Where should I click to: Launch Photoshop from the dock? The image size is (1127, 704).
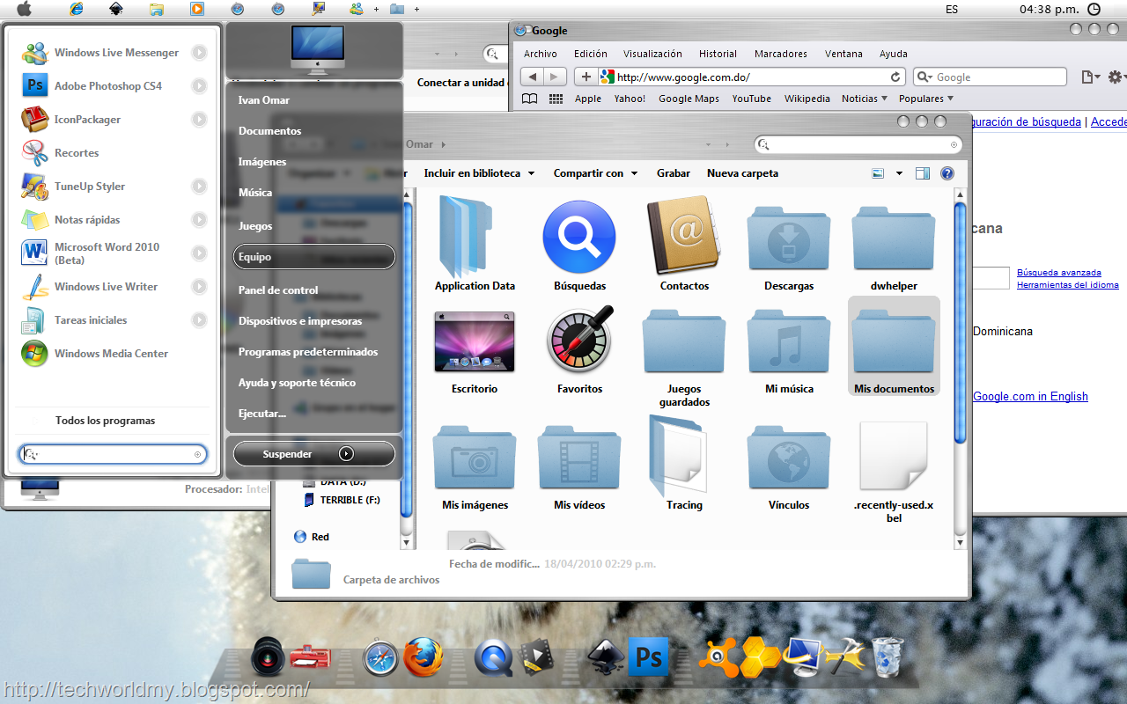point(649,658)
